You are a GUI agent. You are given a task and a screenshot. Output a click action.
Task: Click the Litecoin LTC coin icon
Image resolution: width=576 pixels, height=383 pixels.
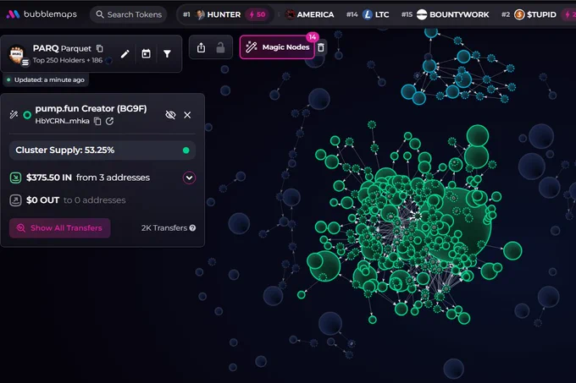(368, 14)
